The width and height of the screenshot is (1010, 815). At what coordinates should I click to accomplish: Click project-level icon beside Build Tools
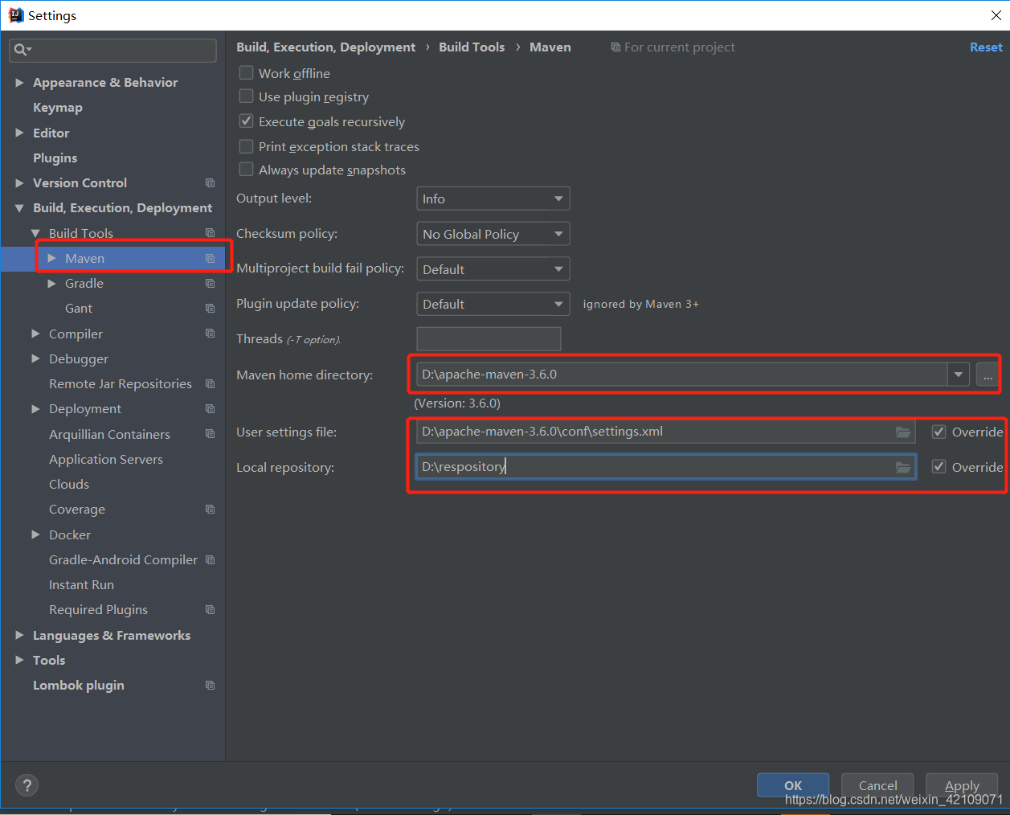[210, 233]
